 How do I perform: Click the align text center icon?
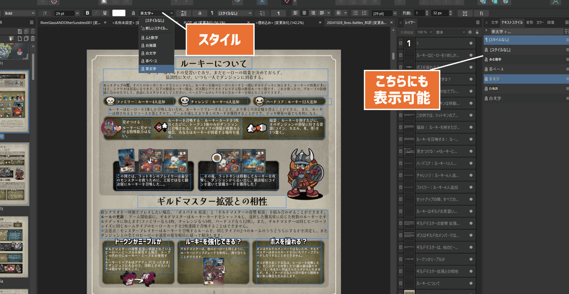tap(304, 13)
